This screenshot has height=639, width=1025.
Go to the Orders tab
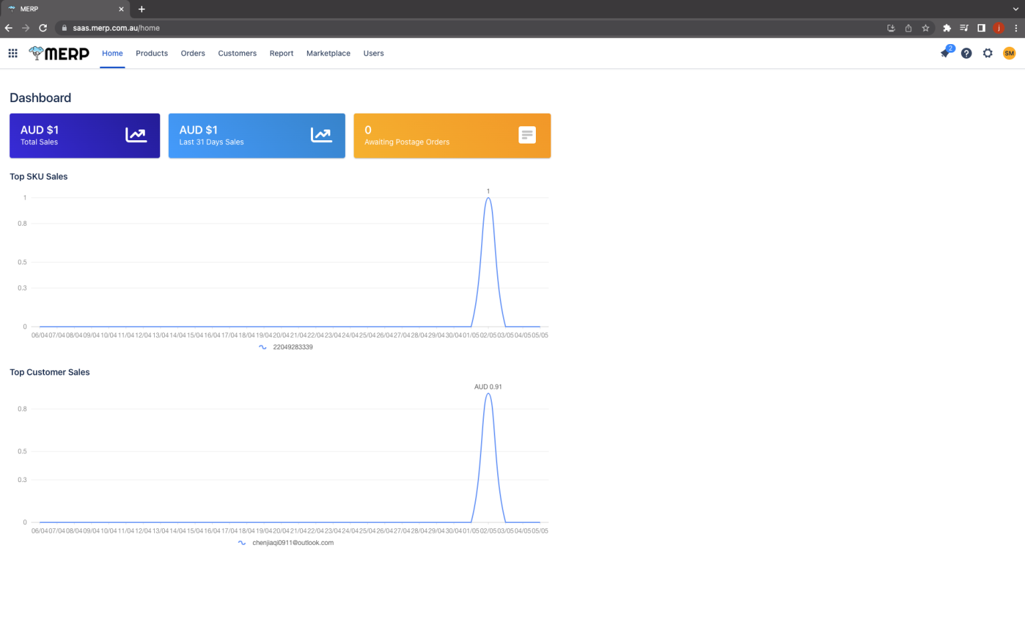pos(193,53)
